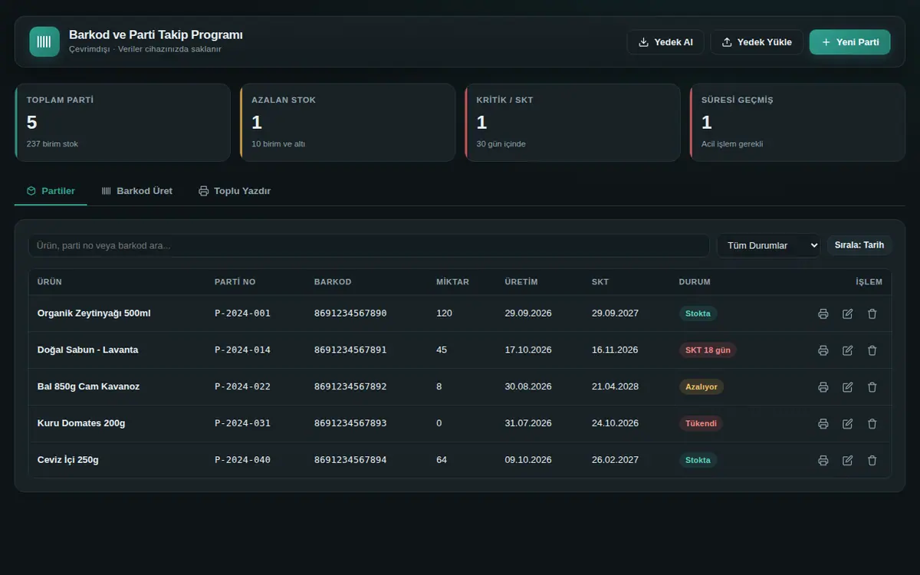
Task: Delete the Bal 850g Cam Kavanoz batch
Action: (872, 387)
